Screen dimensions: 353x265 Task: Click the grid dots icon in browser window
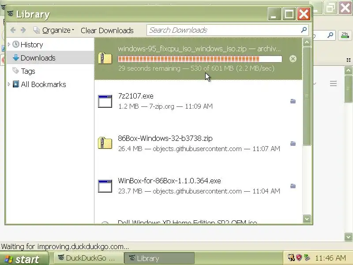349,60
